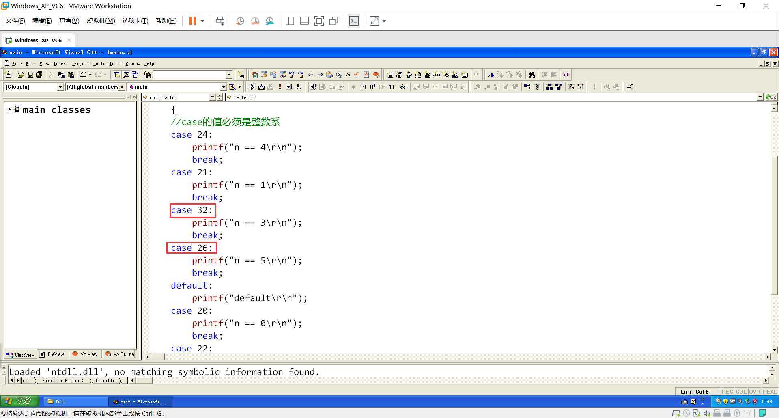Select the Find in Files 2 output tab
The image size is (779, 418).
(x=63, y=381)
